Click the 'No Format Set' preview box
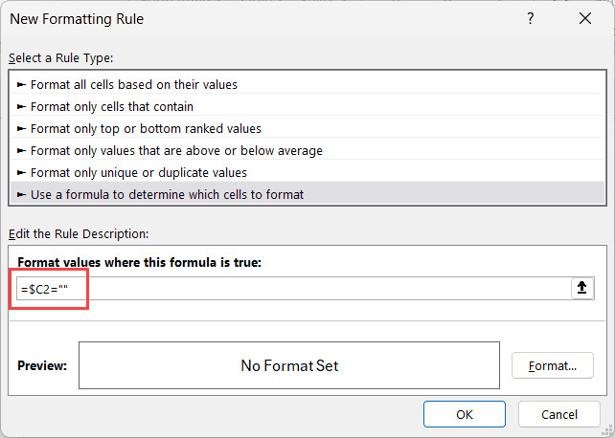This screenshot has width=615, height=438. [288, 365]
